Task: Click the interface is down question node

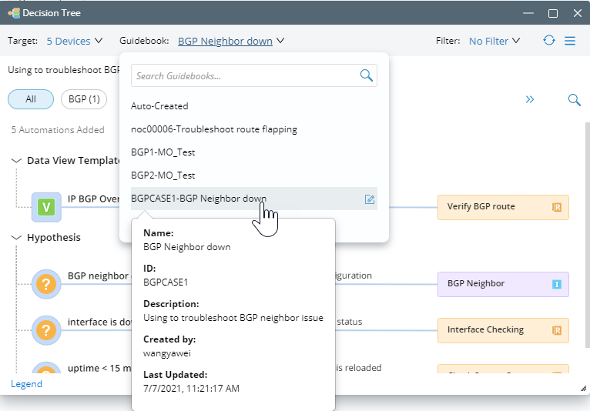Action: point(46,330)
